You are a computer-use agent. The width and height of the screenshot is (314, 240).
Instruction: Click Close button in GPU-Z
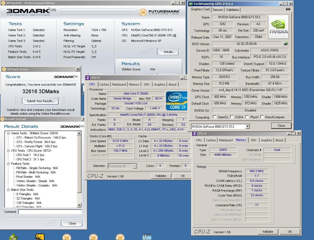pyautogui.click(x=281, y=126)
